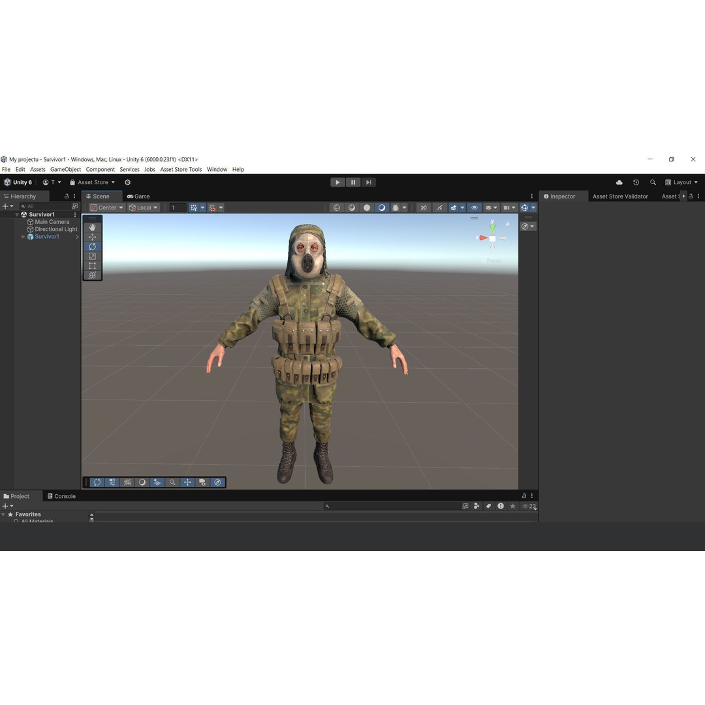Open Survivor1 prefab via right chevron
The image size is (705, 705).
pyautogui.click(x=77, y=236)
